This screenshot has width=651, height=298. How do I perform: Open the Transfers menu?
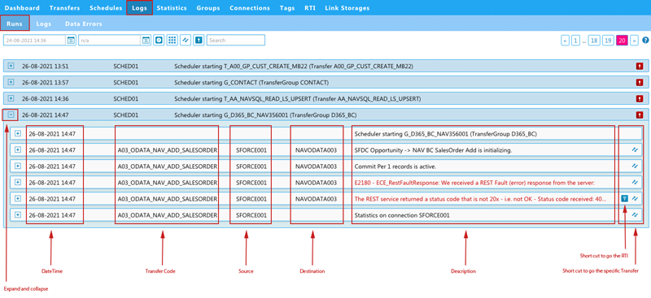65,8
